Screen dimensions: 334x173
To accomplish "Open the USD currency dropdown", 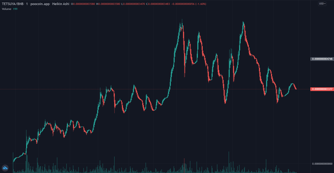I will (x=322, y=4).
